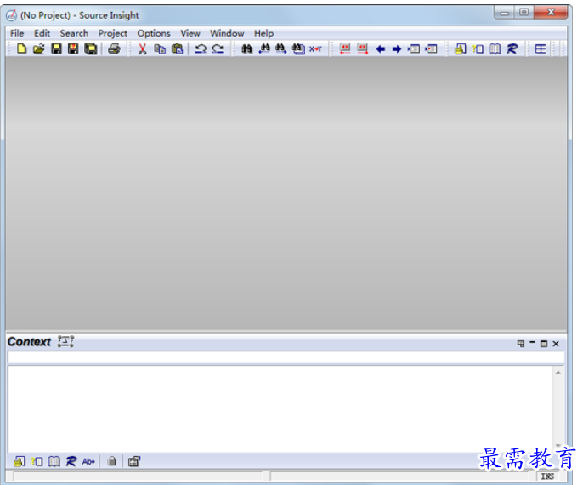The height and width of the screenshot is (485, 583).
Task: Click the Save floppy disk icon
Action: click(x=56, y=48)
